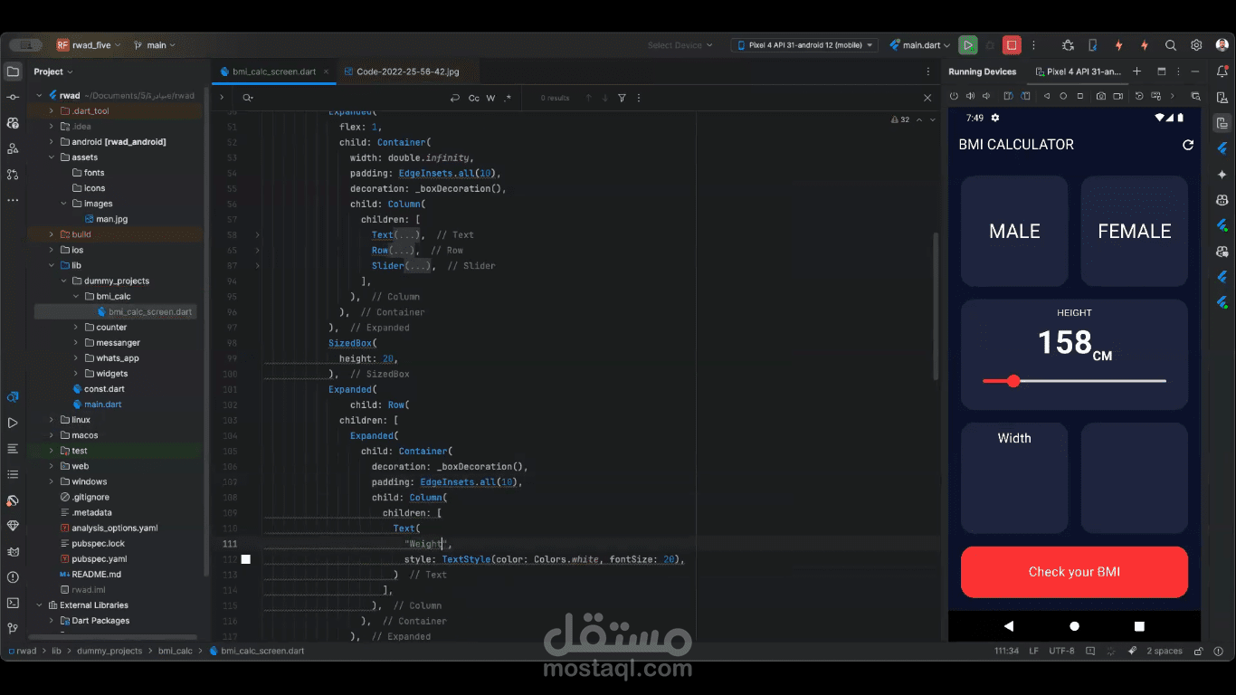The image size is (1236, 695).
Task: Open the Problems tool window icon
Action: (13, 576)
